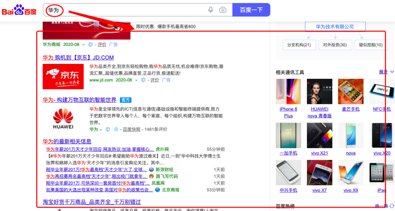The height and width of the screenshot is (211, 395).
Task: Click the 麦芒手机 image
Action: [351, 92]
